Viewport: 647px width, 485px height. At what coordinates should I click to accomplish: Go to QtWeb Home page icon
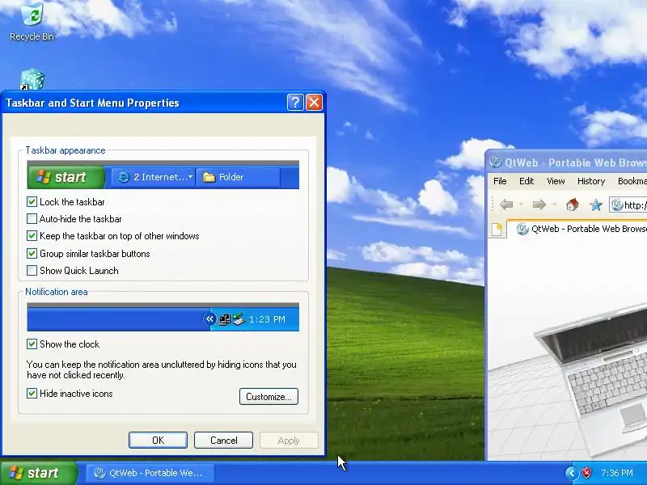pos(572,205)
